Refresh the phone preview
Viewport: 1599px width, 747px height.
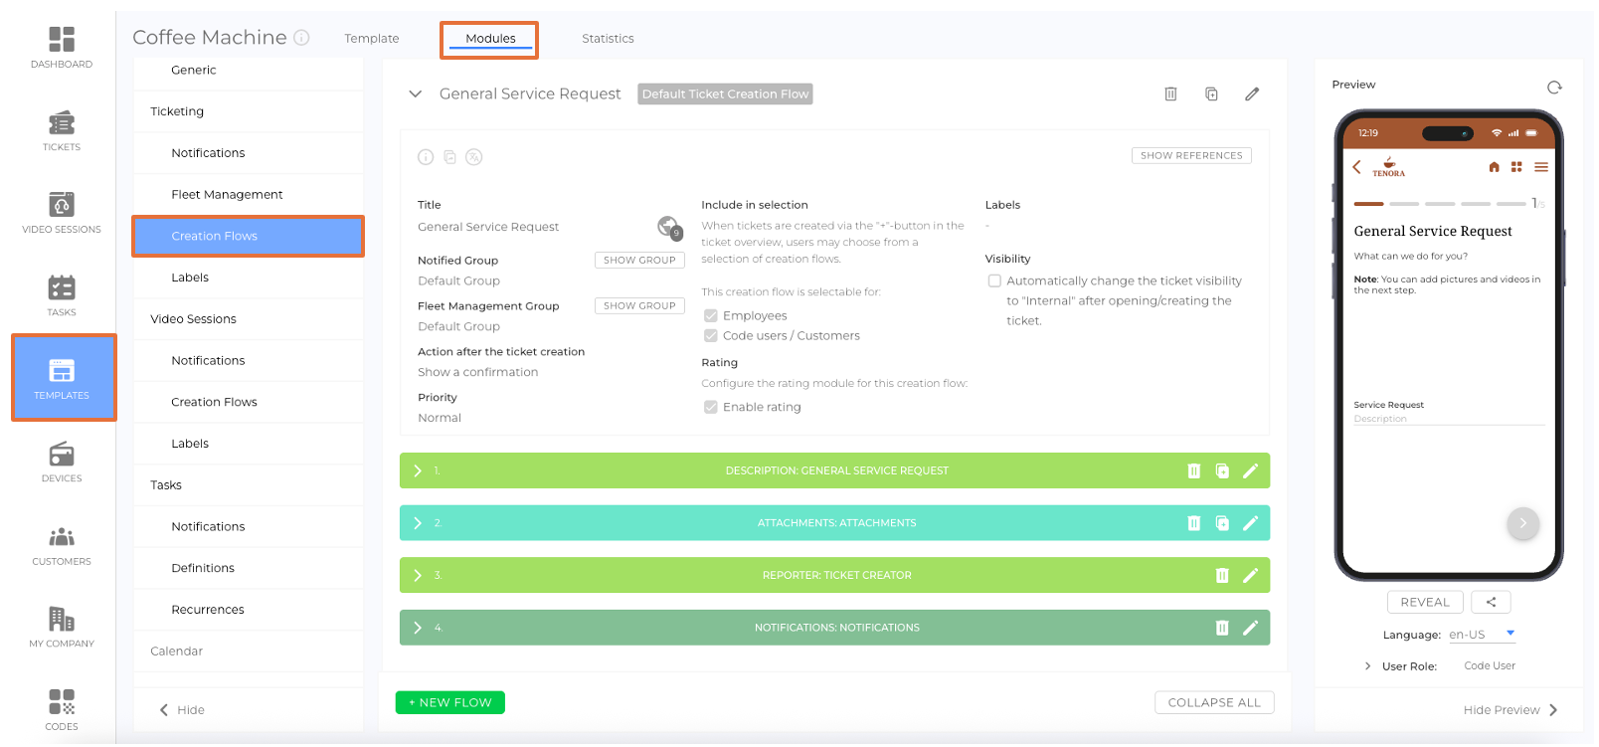point(1554,87)
